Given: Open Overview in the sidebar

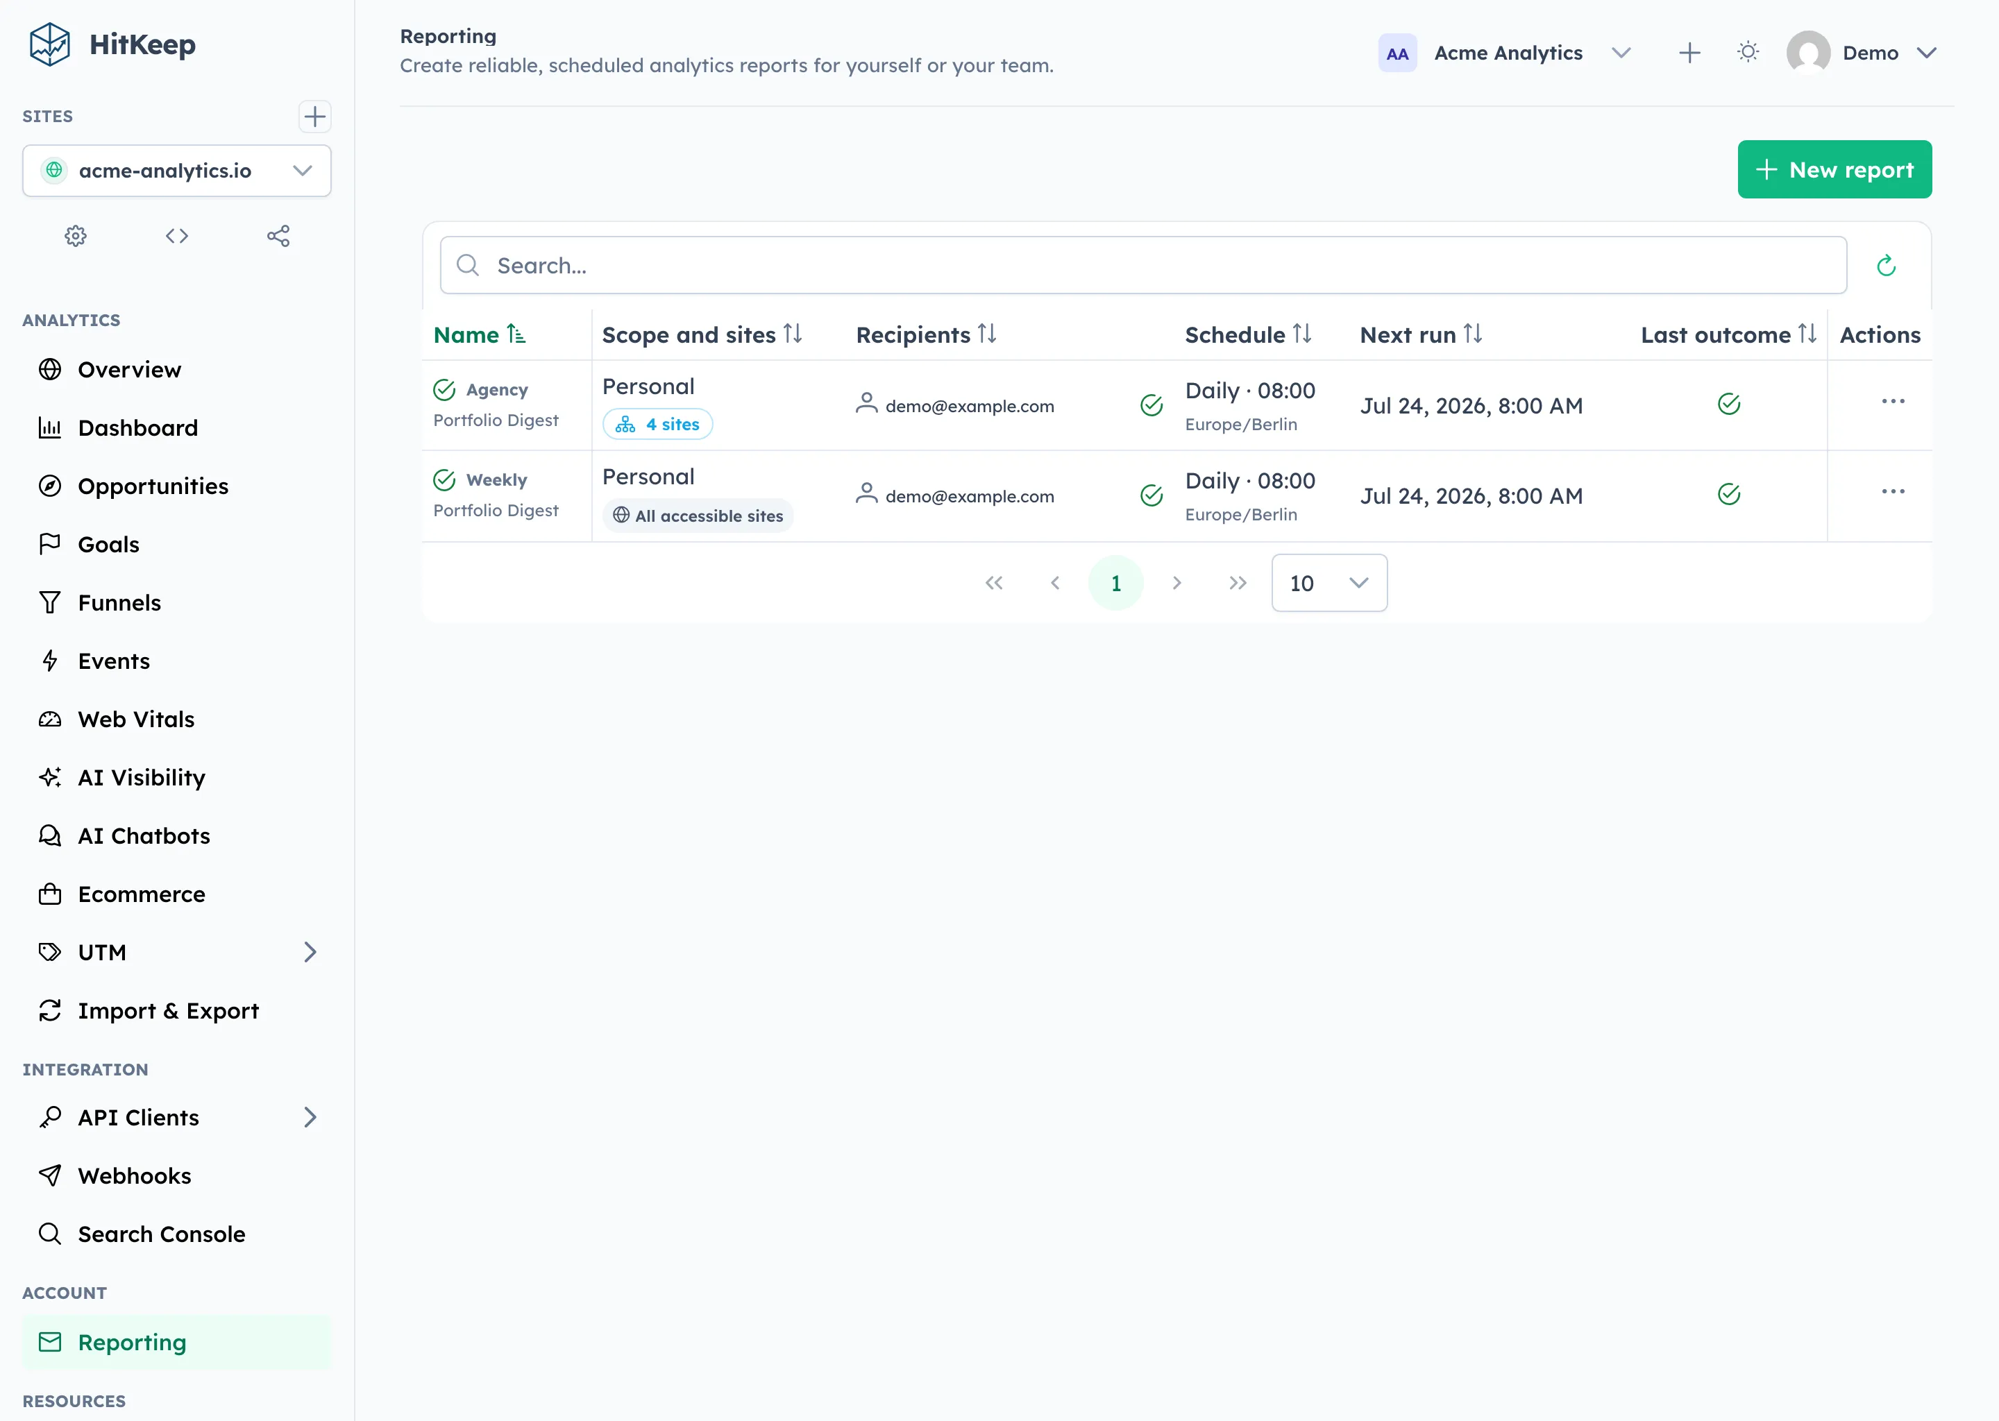Looking at the screenshot, I should coord(177,369).
